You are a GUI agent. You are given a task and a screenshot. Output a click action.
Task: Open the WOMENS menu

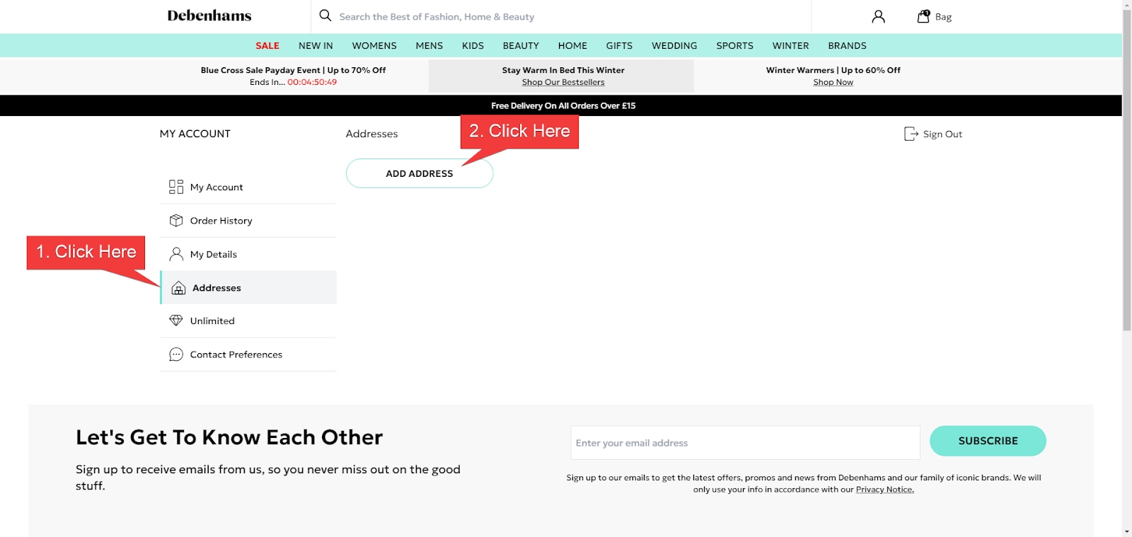(374, 45)
